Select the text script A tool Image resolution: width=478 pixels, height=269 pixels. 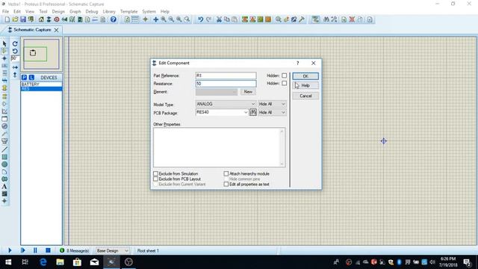[4, 186]
